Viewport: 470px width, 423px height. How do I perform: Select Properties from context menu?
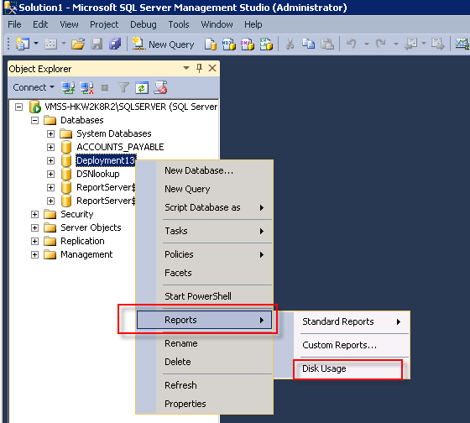(185, 404)
